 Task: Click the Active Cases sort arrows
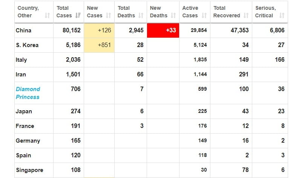click(x=204, y=15)
